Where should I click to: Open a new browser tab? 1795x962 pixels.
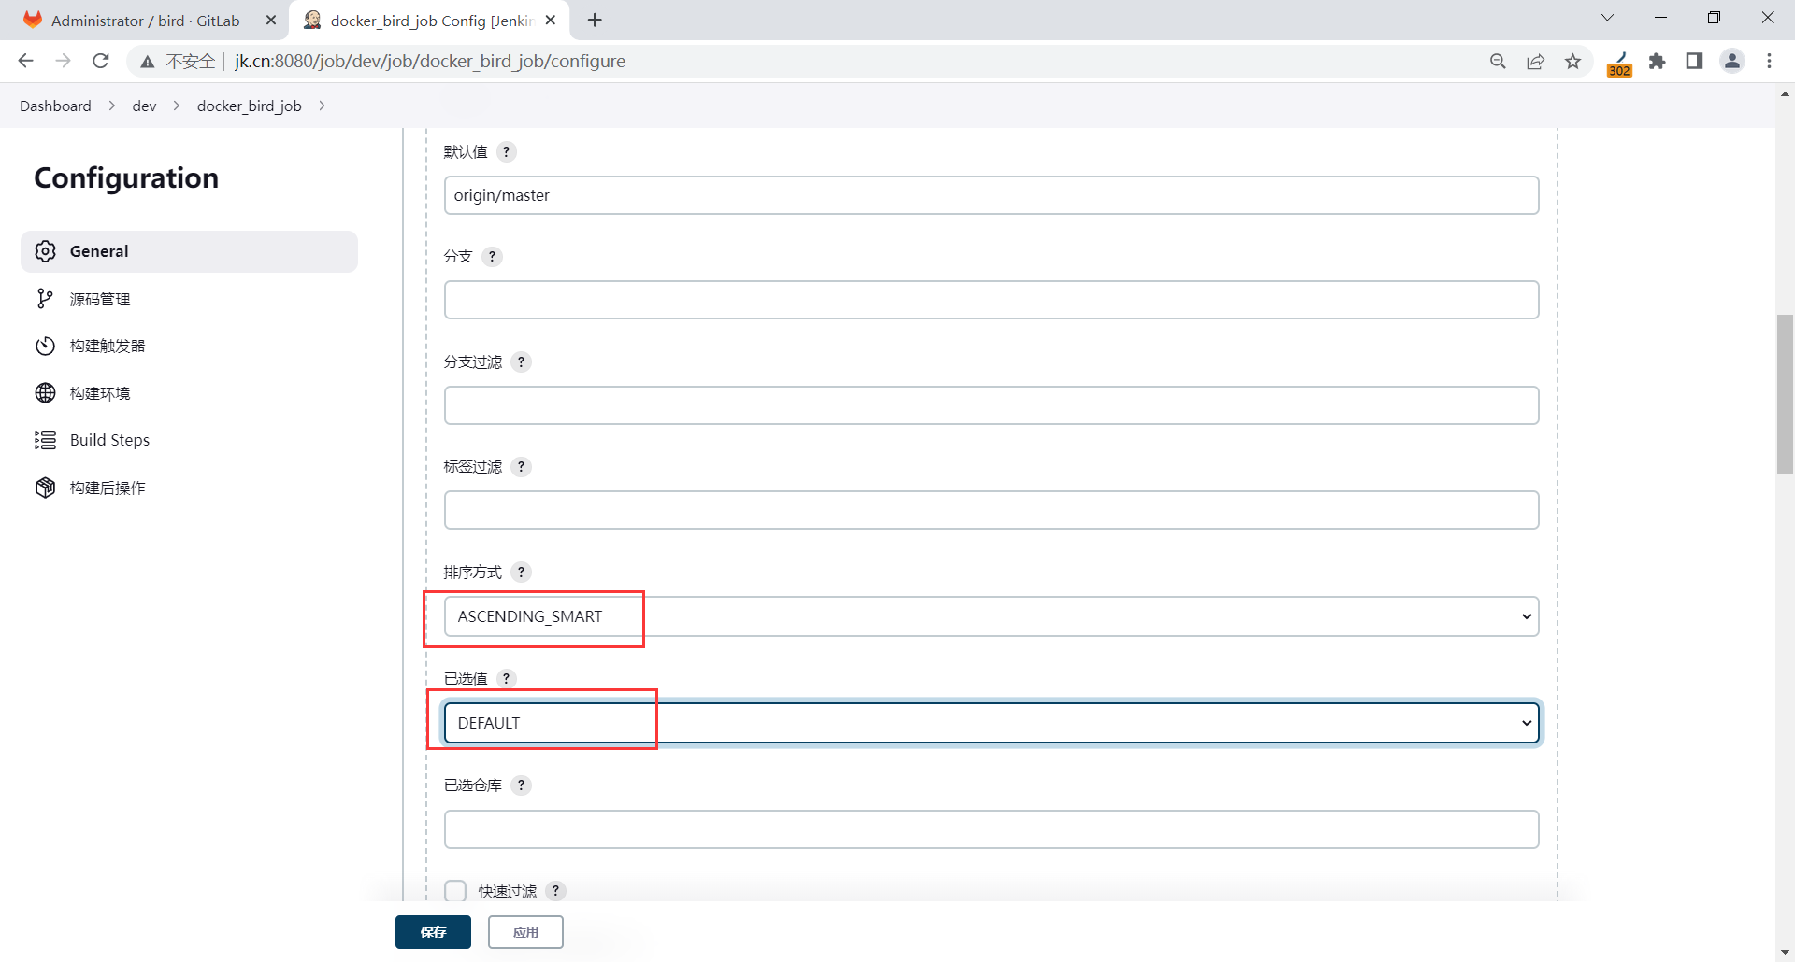pyautogui.click(x=596, y=20)
